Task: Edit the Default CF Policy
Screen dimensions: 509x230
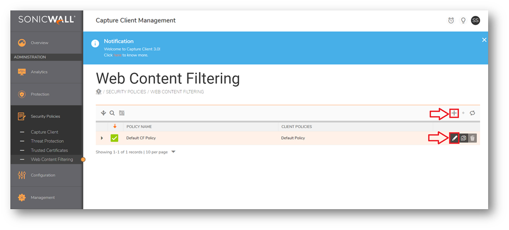Action: (x=454, y=138)
